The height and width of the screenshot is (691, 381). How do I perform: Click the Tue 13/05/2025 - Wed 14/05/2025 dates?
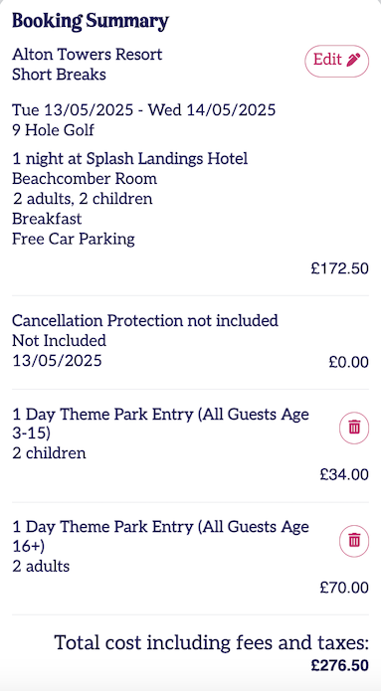pos(144,109)
